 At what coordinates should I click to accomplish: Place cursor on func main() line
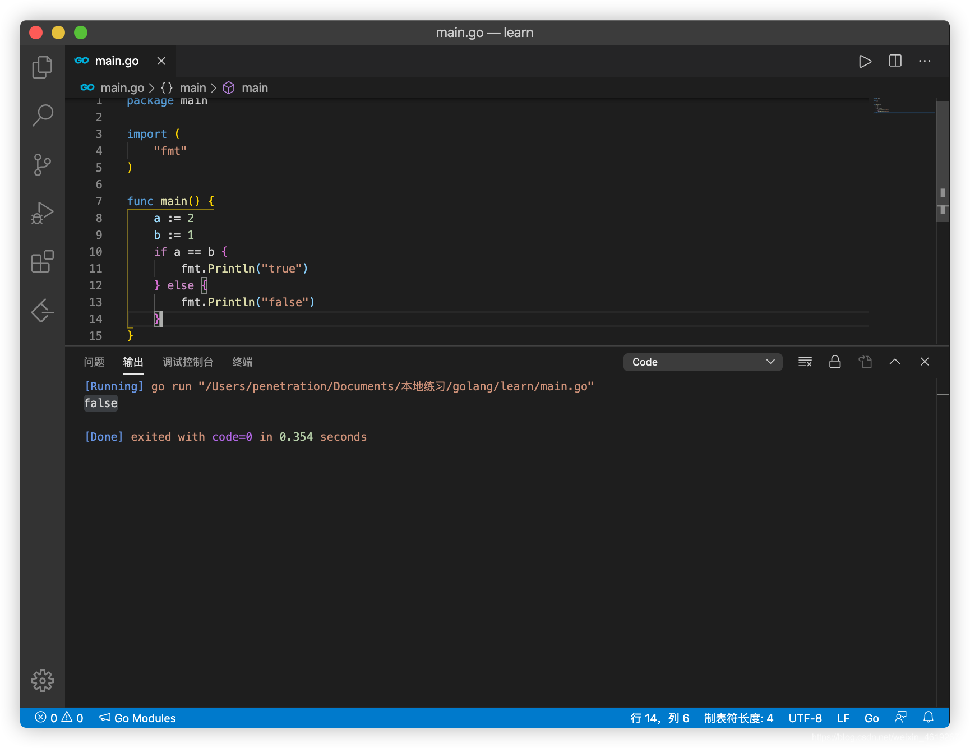point(170,201)
